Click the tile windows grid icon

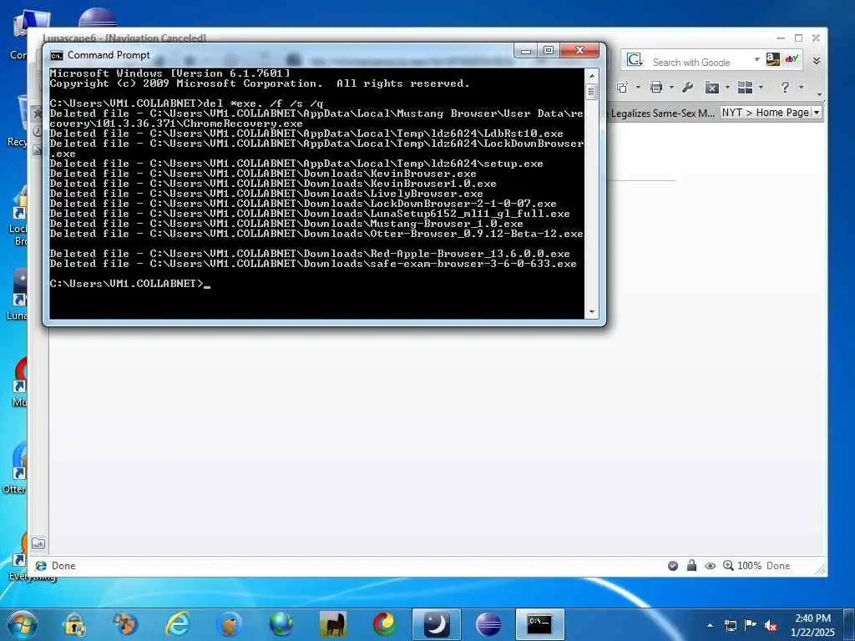click(x=745, y=87)
